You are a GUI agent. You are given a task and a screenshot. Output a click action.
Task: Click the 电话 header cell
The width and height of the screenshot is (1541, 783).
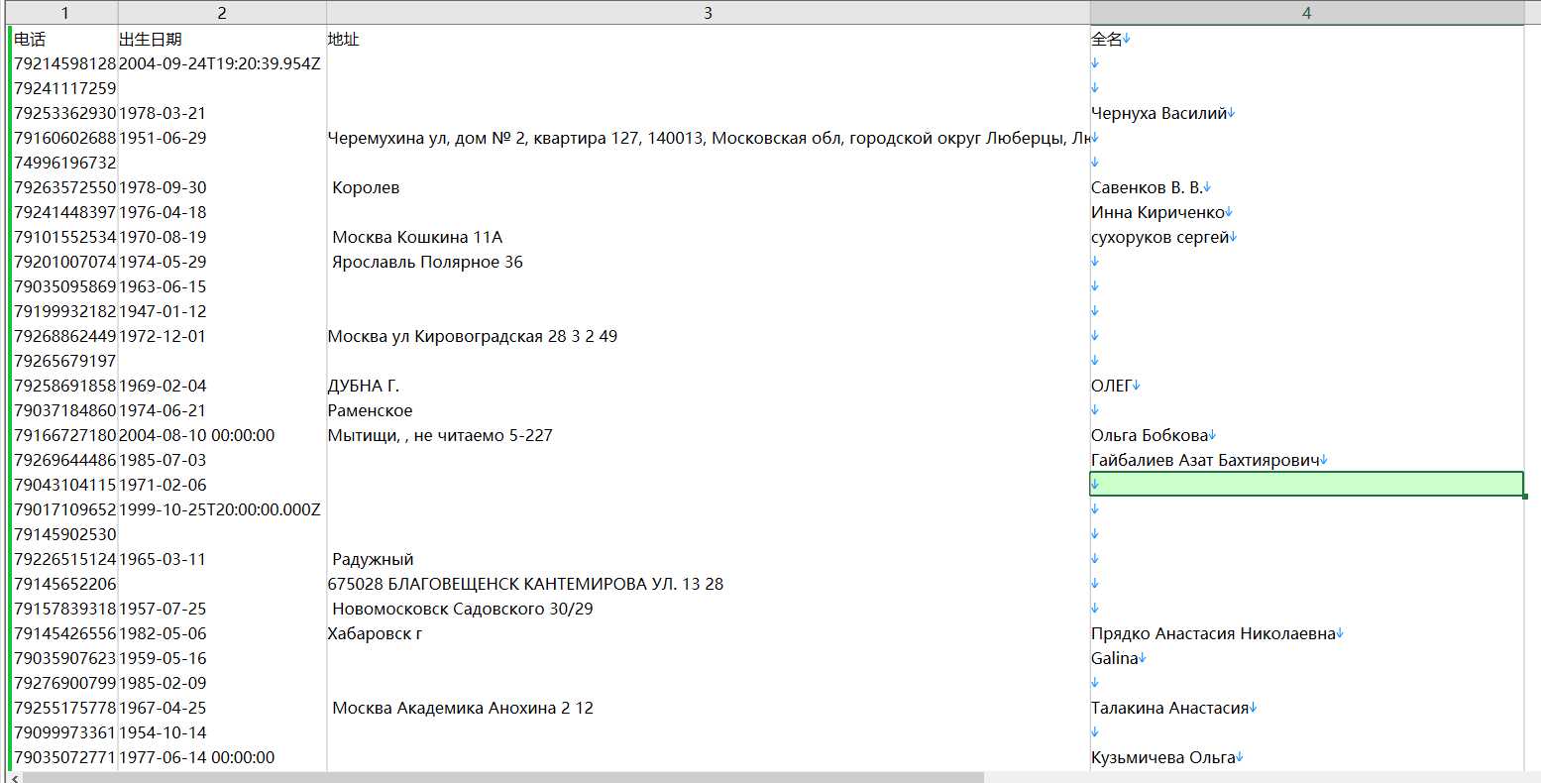pos(65,39)
